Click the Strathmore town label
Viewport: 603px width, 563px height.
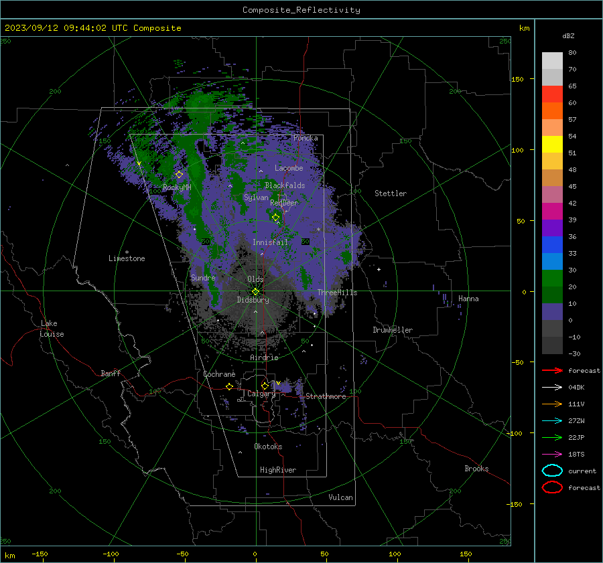click(x=326, y=396)
